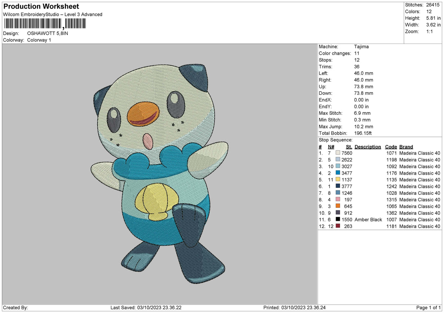
Task: Select the teal blue swatch for code 1176
Action: point(338,173)
